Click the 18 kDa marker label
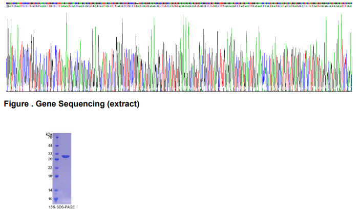The width and height of the screenshot is (360, 212). 50,176
